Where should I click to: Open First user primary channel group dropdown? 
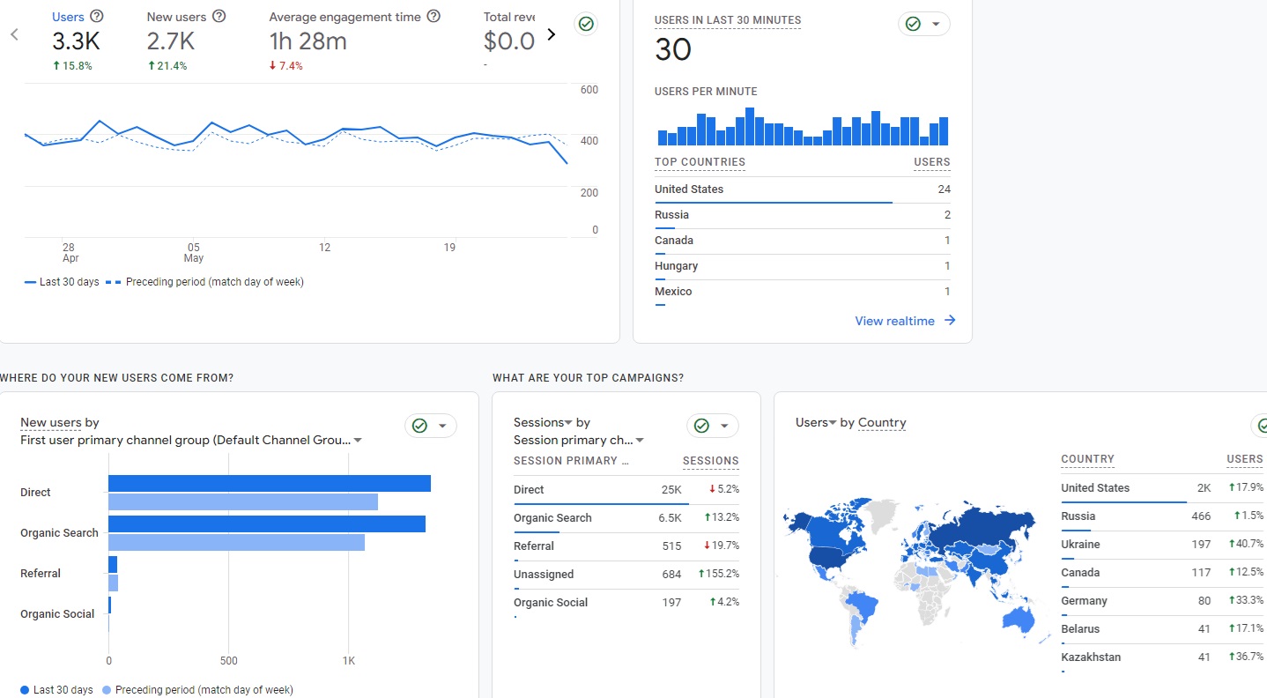click(191, 440)
